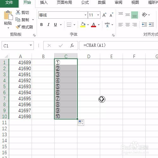Click the formula bar confirm checkmark
Viewport: 158px width, 158px height.
click(x=61, y=46)
